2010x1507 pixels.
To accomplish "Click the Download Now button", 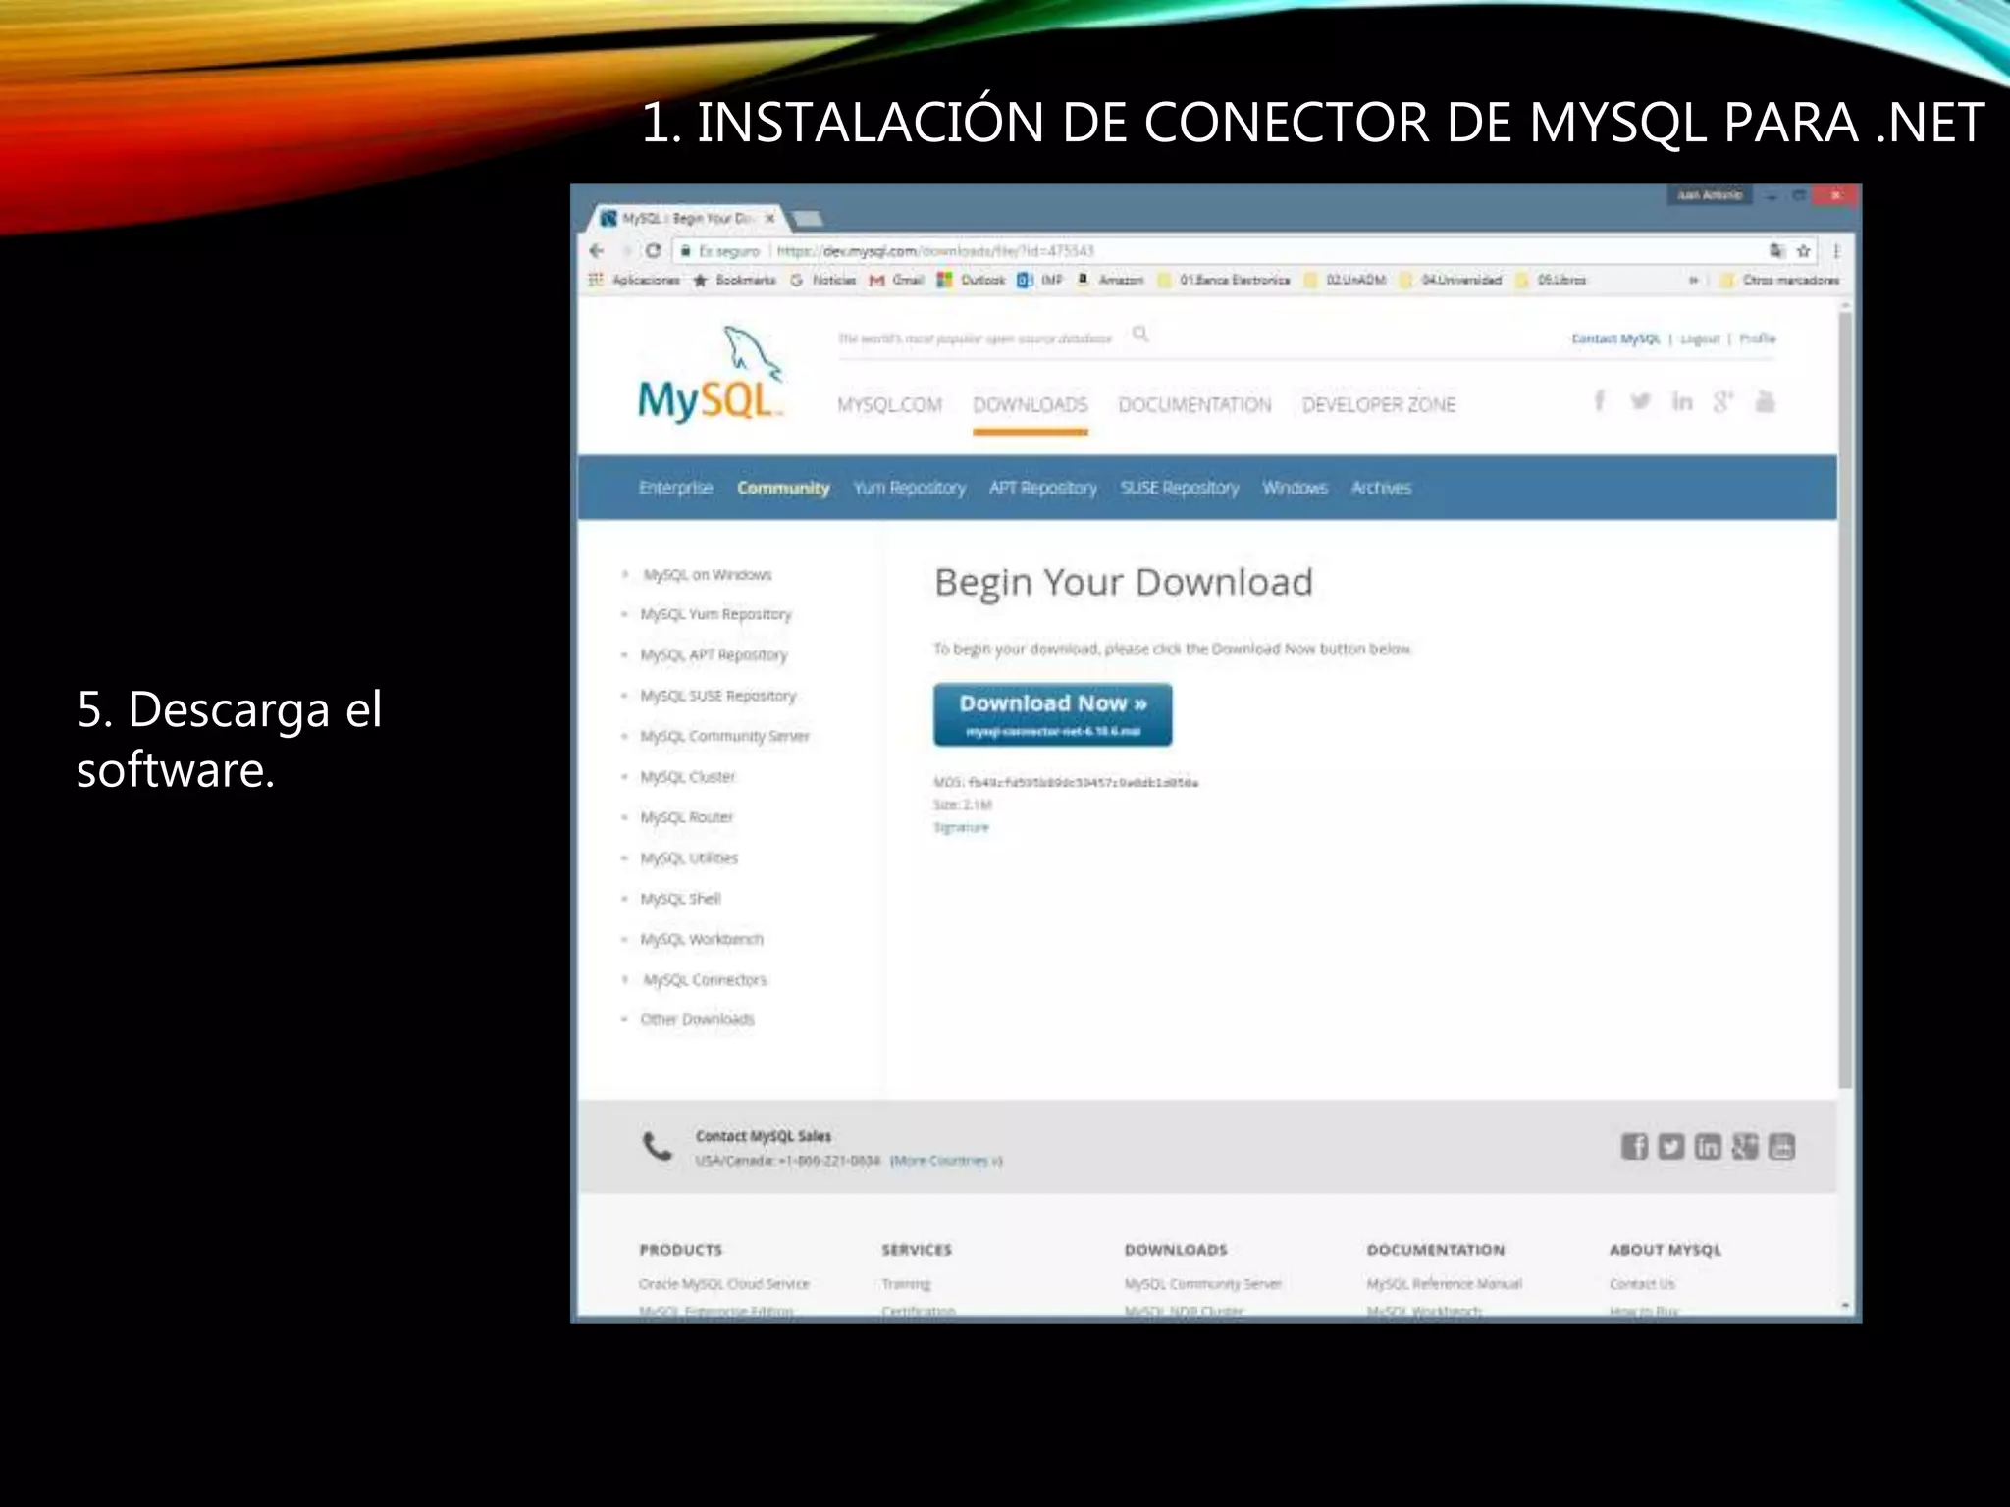I will tap(1053, 714).
